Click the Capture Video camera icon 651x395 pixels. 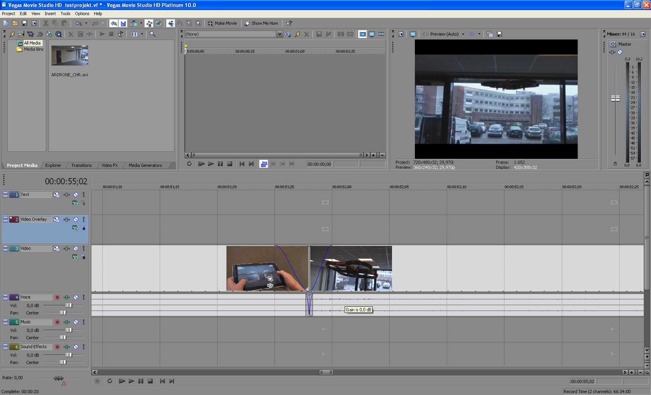click(x=31, y=34)
